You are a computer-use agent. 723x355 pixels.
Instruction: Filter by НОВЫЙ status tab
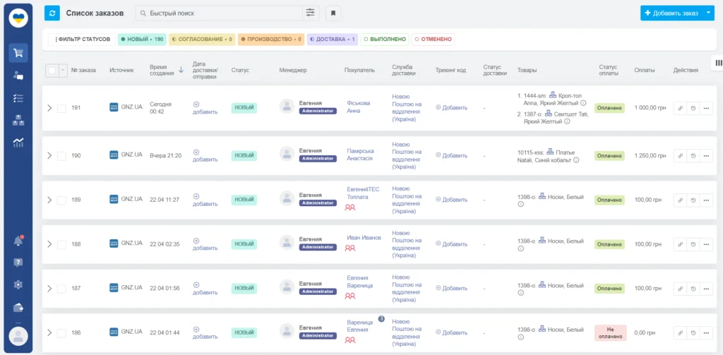[142, 40]
